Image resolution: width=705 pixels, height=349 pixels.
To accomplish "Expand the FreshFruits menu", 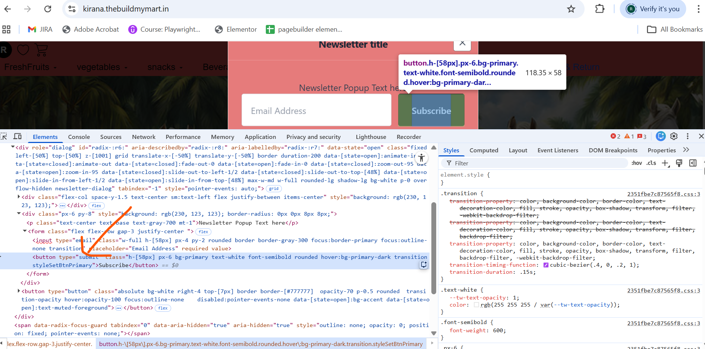I will [x=30, y=67].
